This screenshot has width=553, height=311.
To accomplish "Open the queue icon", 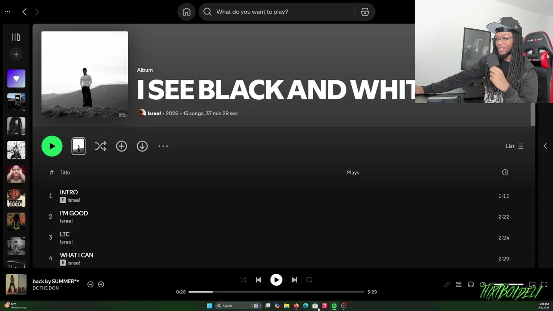I will tap(459, 284).
